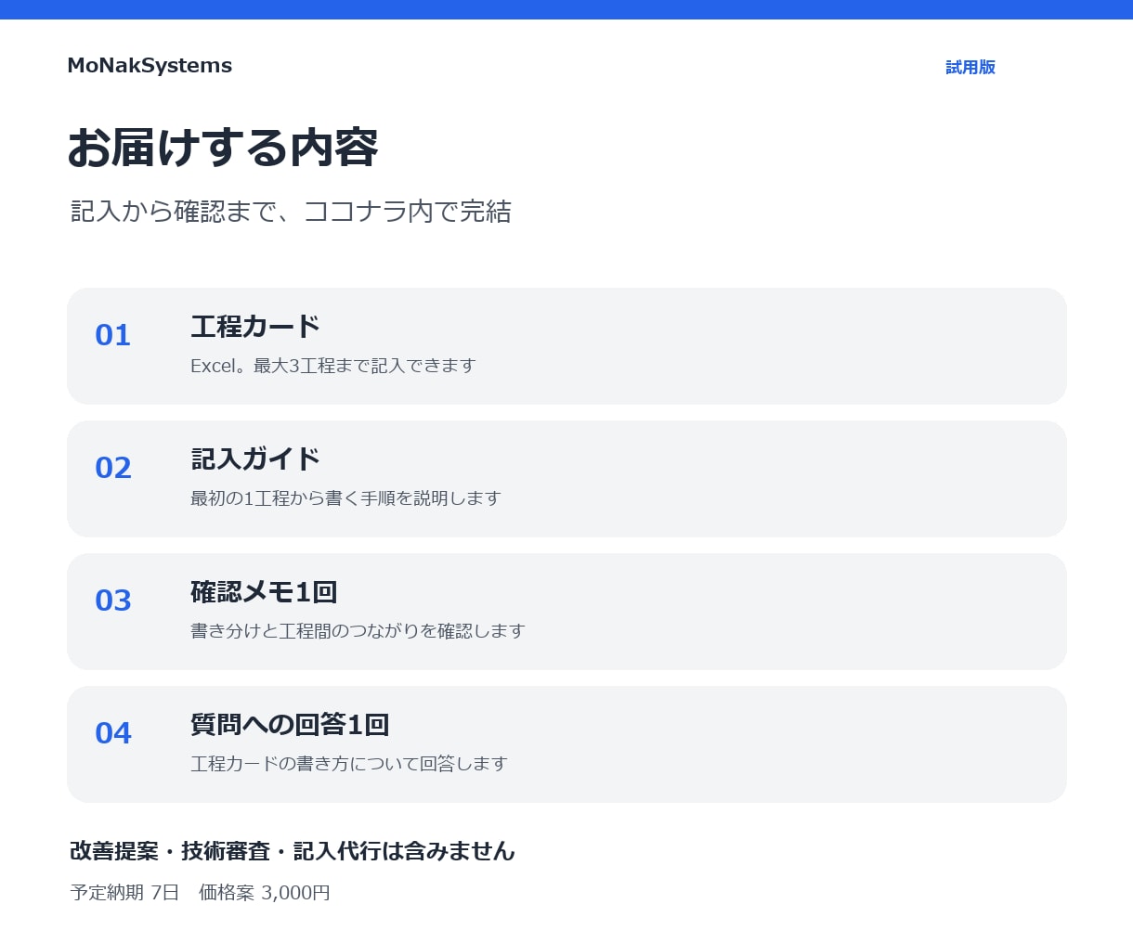Select the 記入ガイド card title
This screenshot has height=943, width=1133.
pos(255,459)
